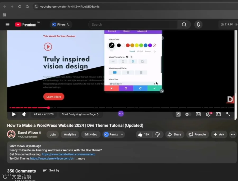This screenshot has width=238, height=181.
Task: Go forward with browser forward arrow
Action: (x=12, y=7)
